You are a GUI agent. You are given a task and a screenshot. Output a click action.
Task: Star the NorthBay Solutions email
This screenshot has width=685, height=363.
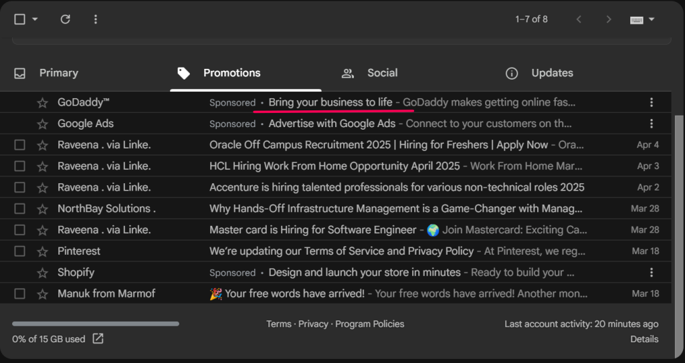tap(42, 209)
